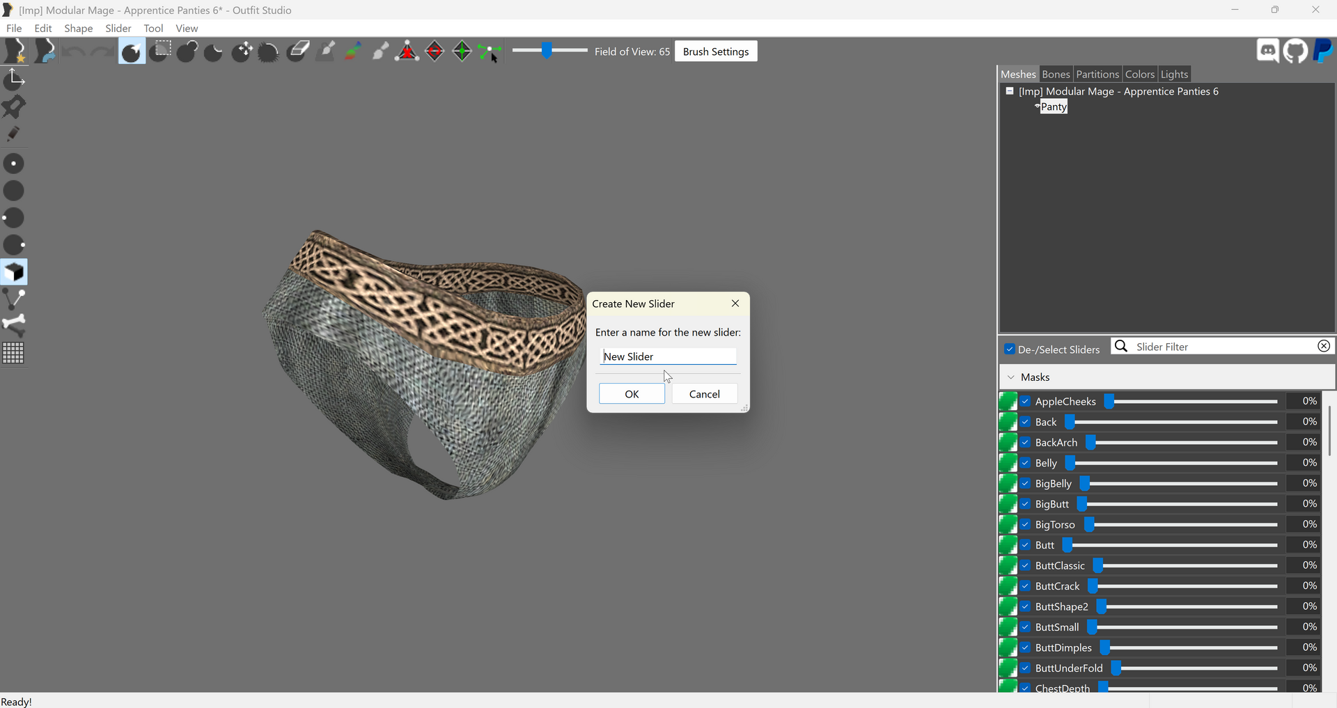Toggle the Transform tool in left sidebar
Viewport: 1337px width, 708px height.
click(14, 79)
